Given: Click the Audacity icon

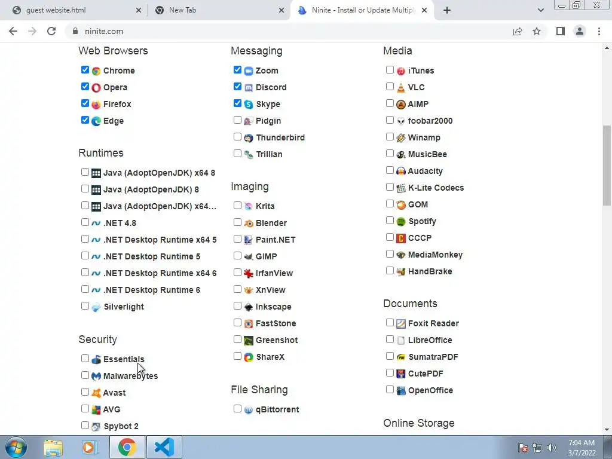Looking at the screenshot, I should point(401,172).
